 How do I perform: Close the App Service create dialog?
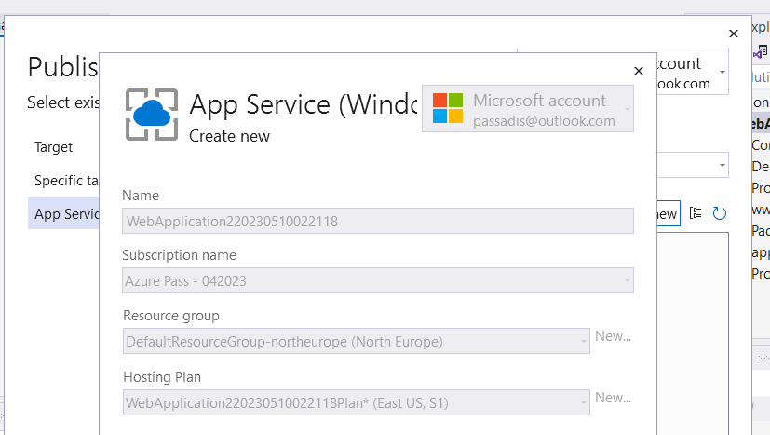[638, 71]
